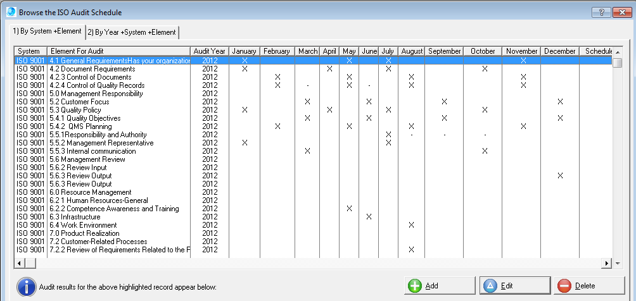Click the title bar help question mark
The width and height of the screenshot is (636, 301).
coord(601,13)
